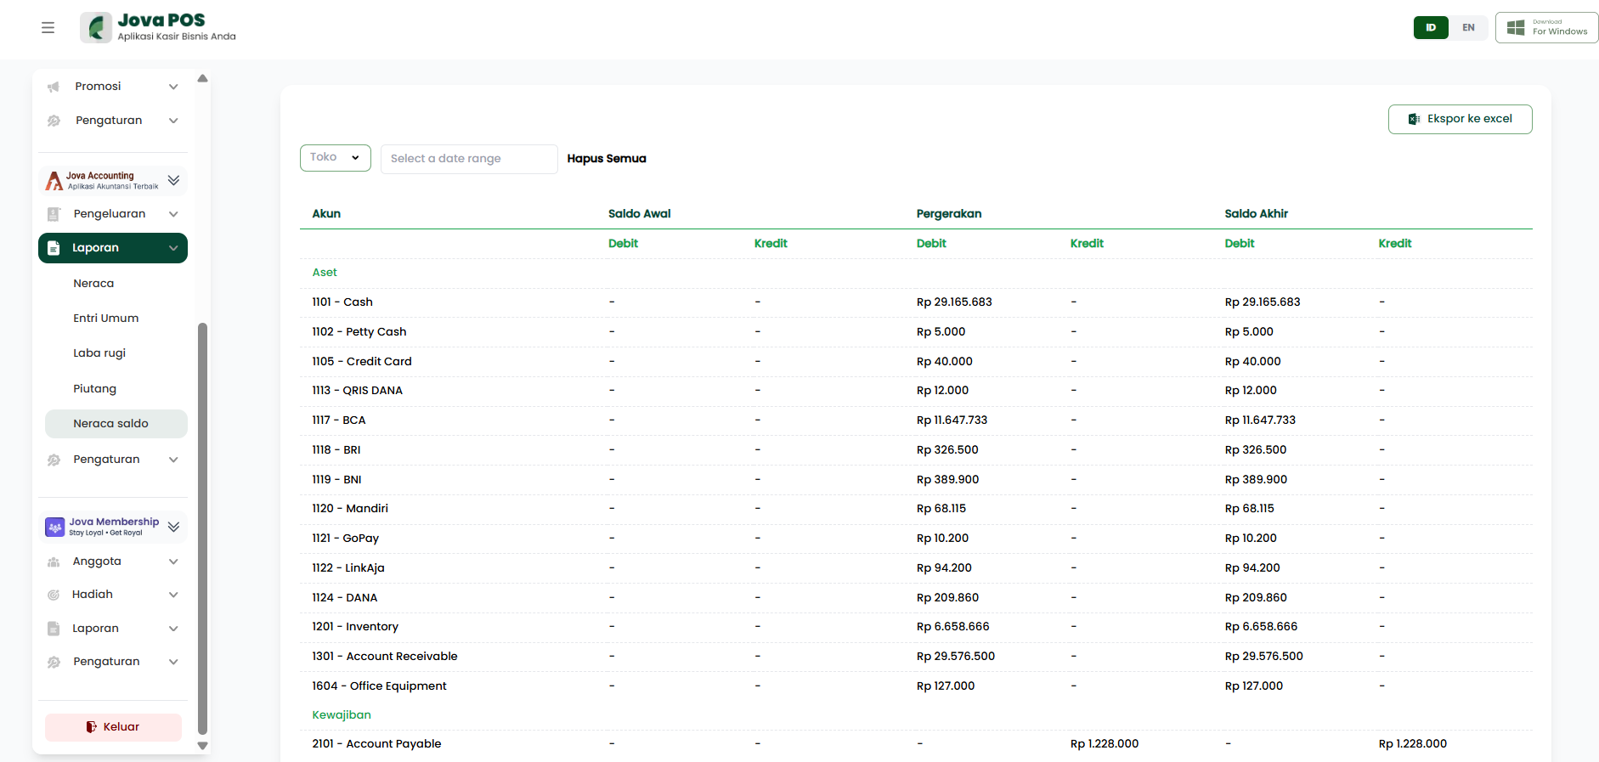
Task: Click the Aset section heading
Action: [x=325, y=273]
